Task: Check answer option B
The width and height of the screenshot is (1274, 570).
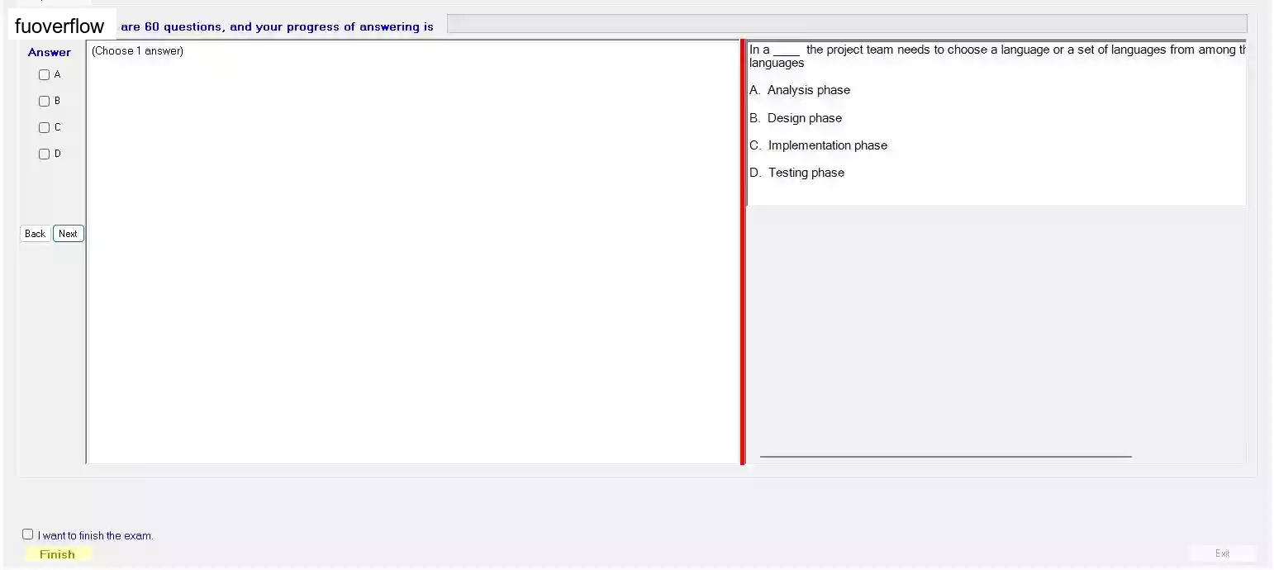Action: click(x=45, y=102)
